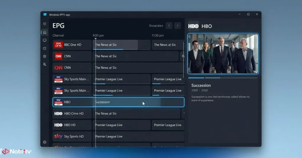Click the progress bar under the preview

(223, 78)
